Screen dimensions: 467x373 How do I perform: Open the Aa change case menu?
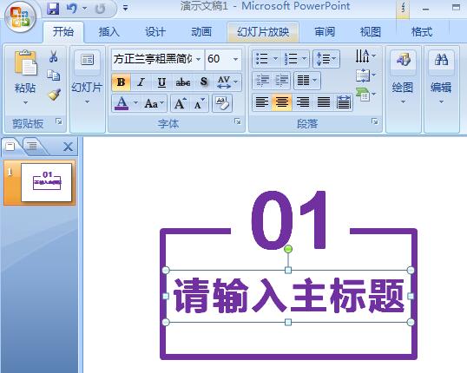pyautogui.click(x=155, y=103)
